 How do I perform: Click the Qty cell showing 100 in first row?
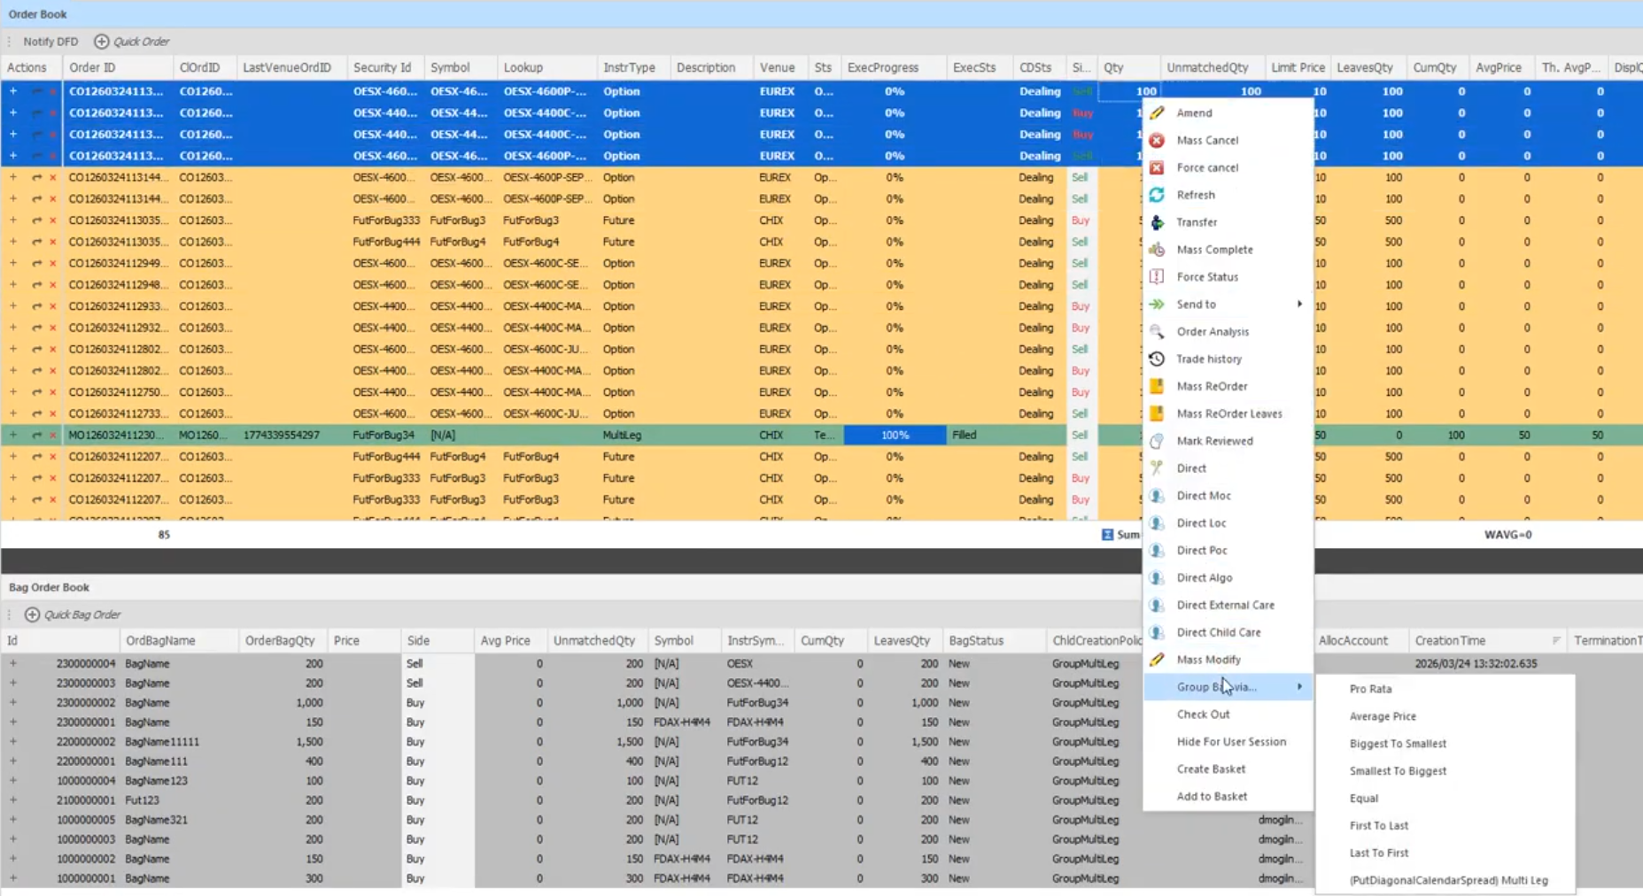click(x=1129, y=91)
